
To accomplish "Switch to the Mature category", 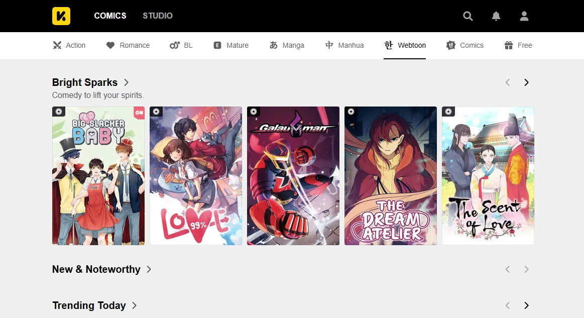I will tap(231, 45).
